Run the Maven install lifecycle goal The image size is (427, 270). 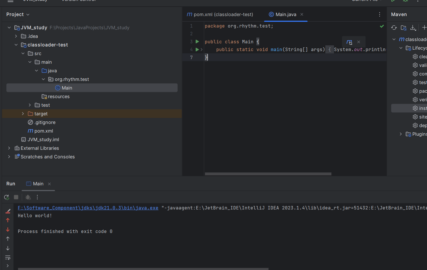click(x=420, y=108)
